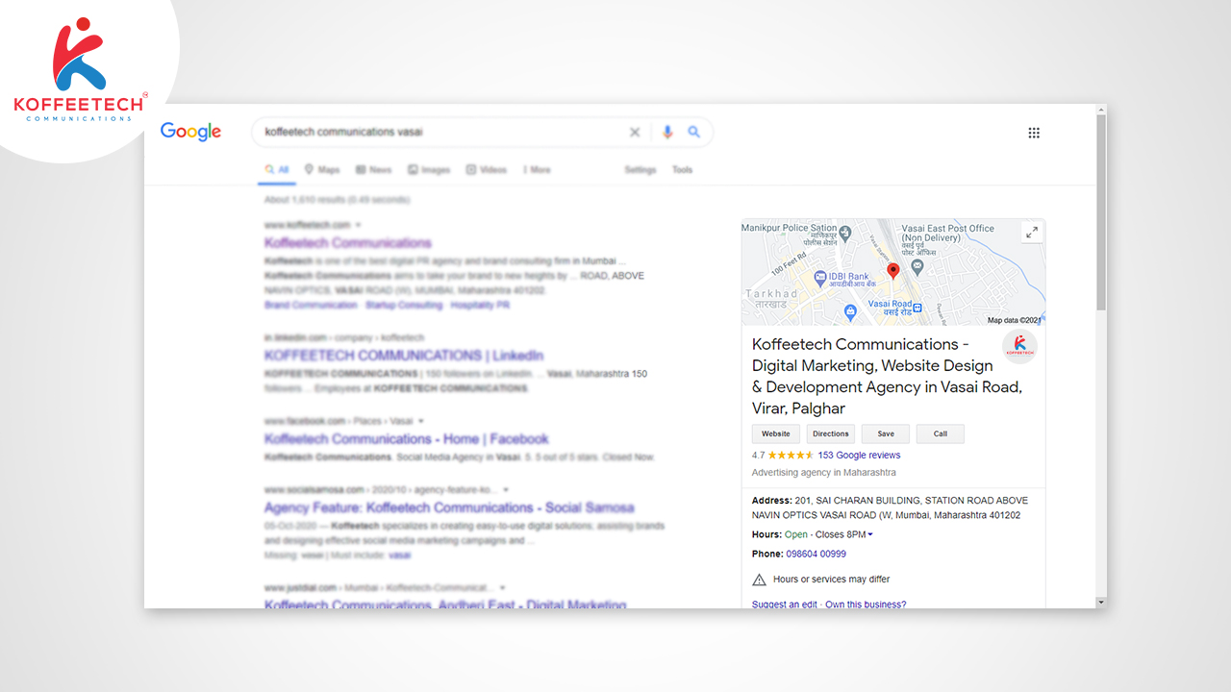Click the Google logo
The height and width of the screenshot is (692, 1231).
pos(190,132)
